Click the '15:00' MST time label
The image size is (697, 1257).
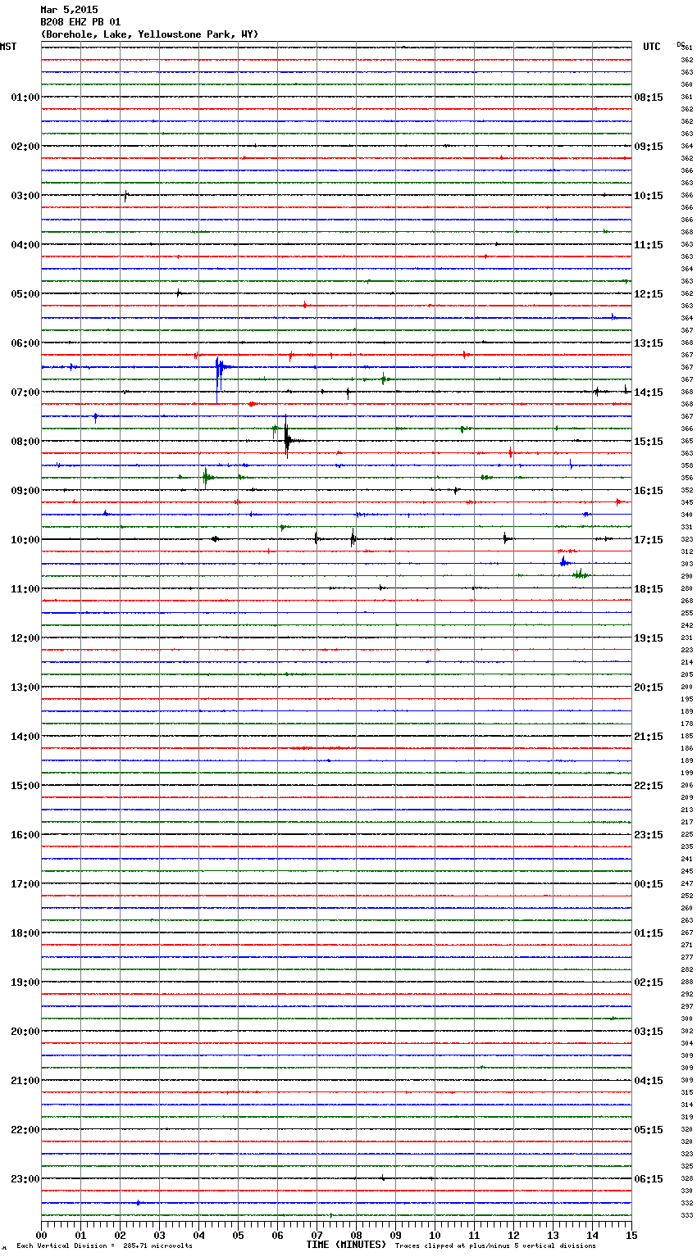(x=25, y=786)
